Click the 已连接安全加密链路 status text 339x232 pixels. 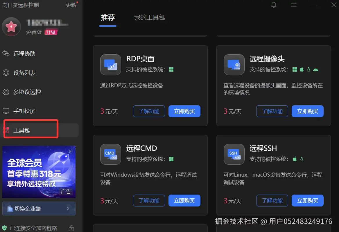[x=33, y=228]
